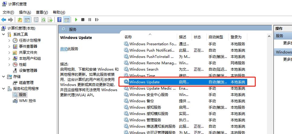This screenshot has height=134, width=292.
Task: Click the 本地用户和组 users icon
Action: click(15, 59)
